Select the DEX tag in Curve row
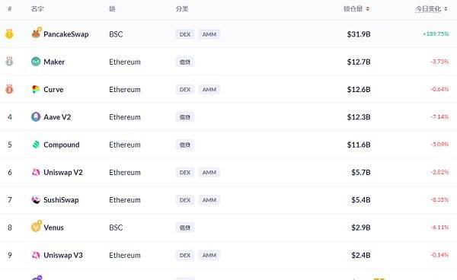 click(x=185, y=89)
